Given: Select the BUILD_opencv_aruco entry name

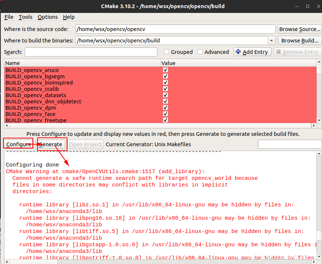Looking at the screenshot, I should pos(32,70).
